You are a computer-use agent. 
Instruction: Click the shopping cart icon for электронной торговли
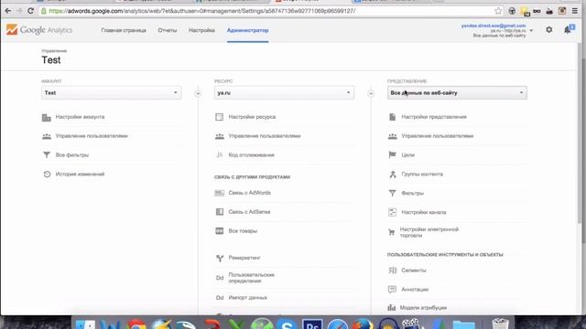coord(391,232)
